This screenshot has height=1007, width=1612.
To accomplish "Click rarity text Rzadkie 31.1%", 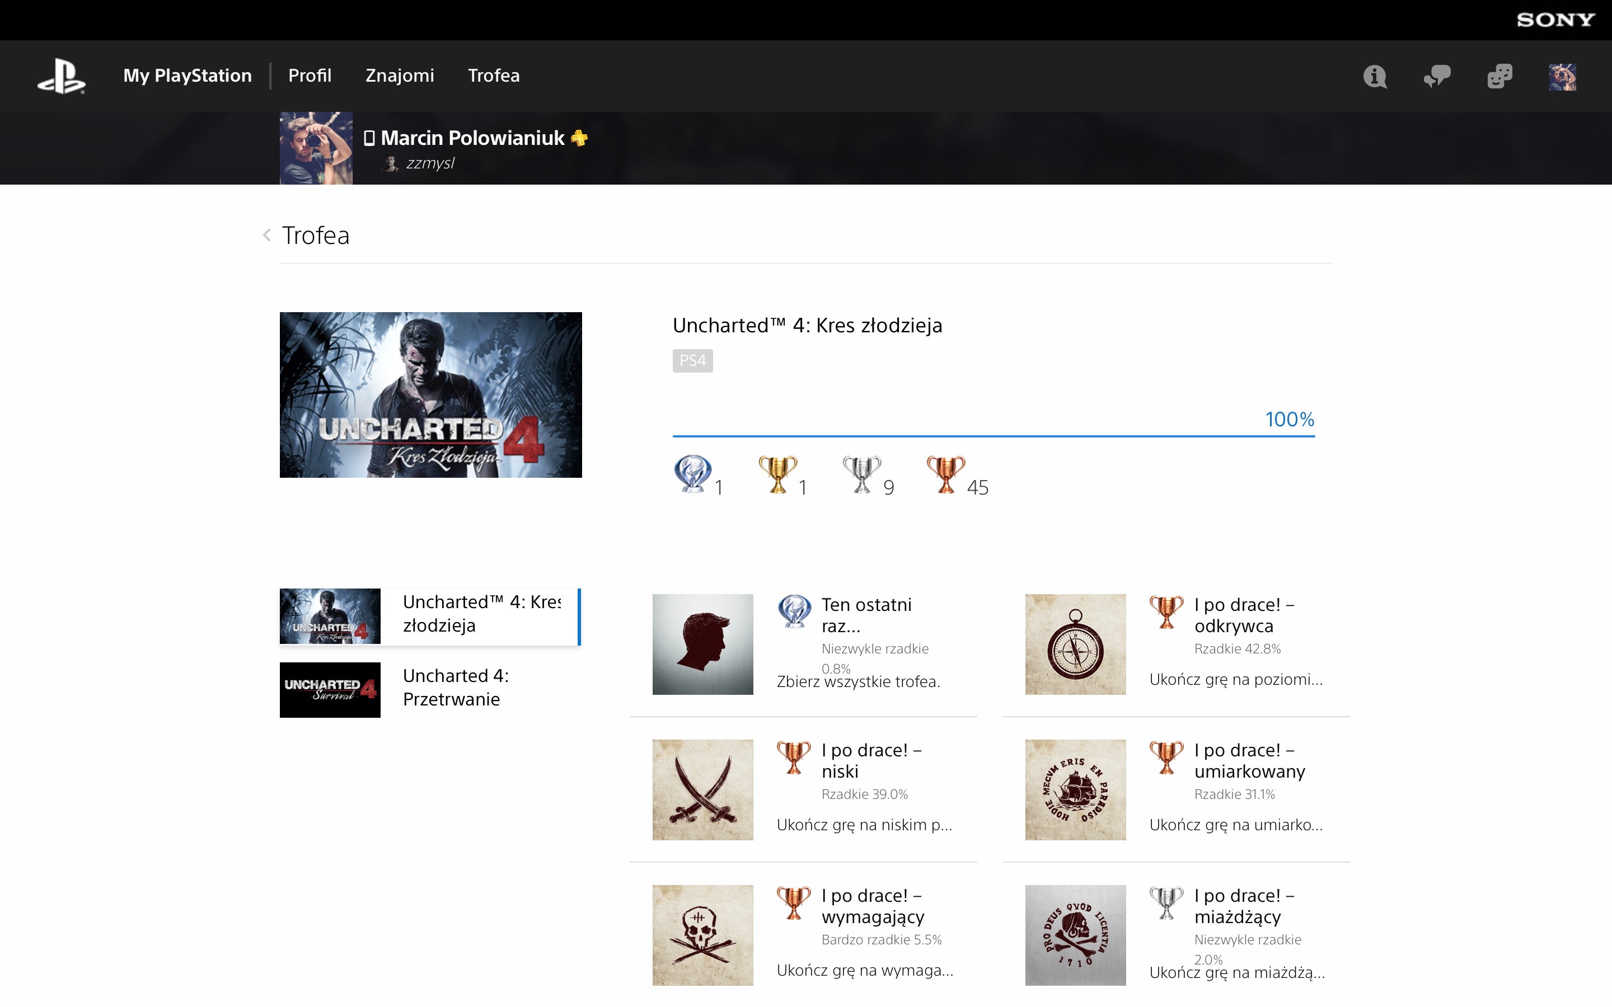I will point(1235,794).
